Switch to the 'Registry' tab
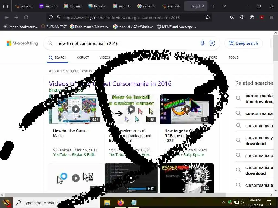 pyautogui.click(x=97, y=6)
